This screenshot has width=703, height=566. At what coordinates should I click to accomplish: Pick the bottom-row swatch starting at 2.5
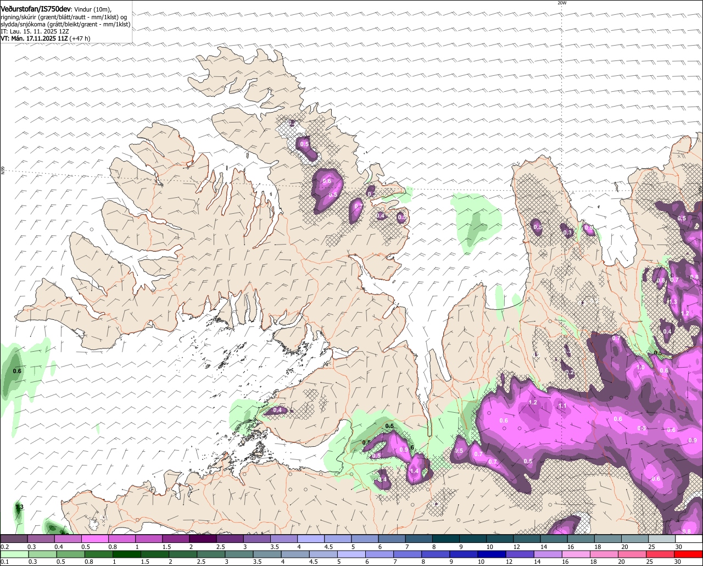(211, 554)
